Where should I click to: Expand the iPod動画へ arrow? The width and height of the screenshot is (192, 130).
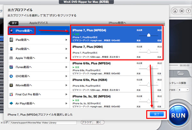[x=66, y=49]
